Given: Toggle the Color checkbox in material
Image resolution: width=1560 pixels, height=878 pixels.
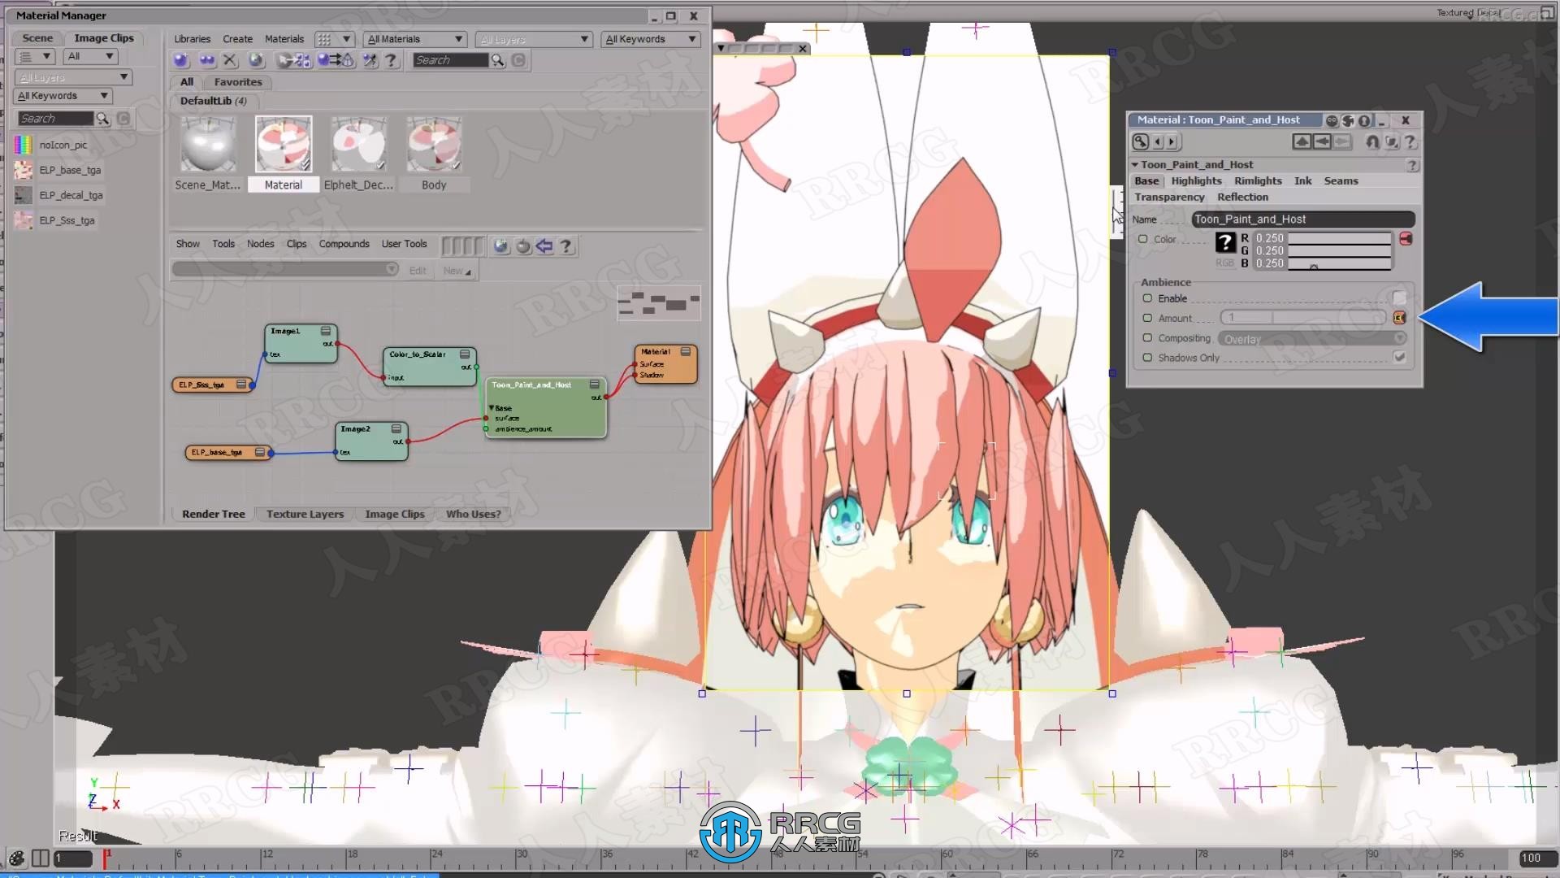Looking at the screenshot, I should 1143,238.
